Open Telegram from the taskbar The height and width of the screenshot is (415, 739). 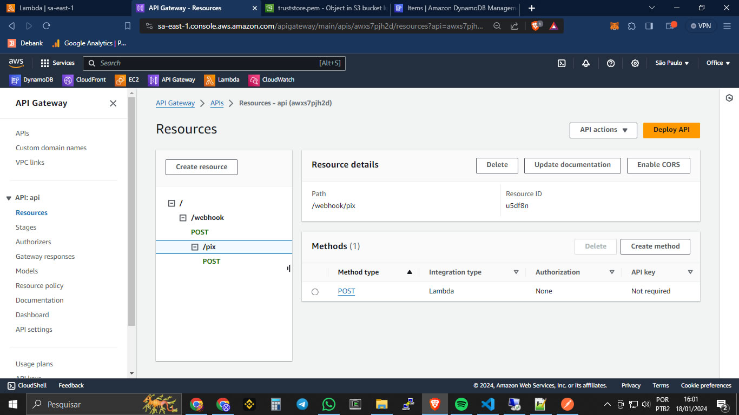[x=302, y=404]
